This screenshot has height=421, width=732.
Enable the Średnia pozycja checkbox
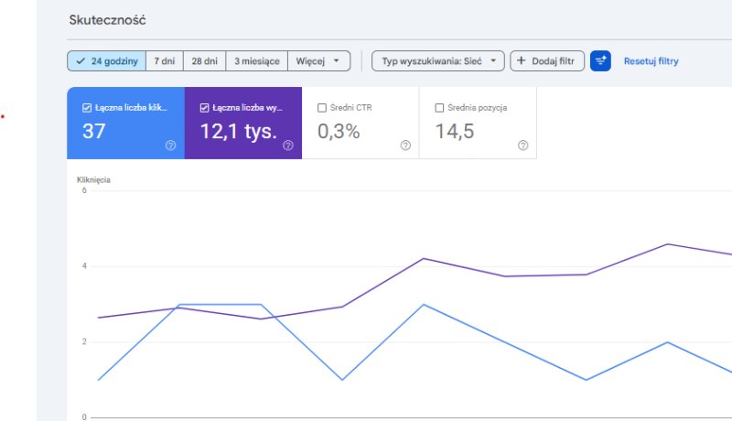tap(439, 108)
